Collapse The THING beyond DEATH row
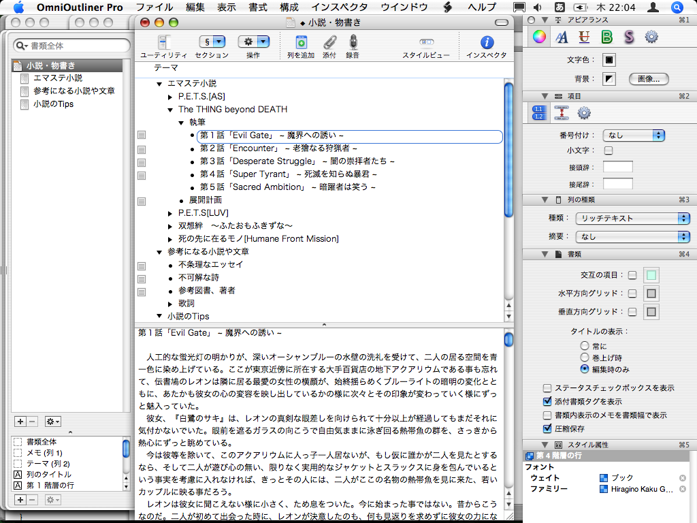Viewport: 697px width, 523px height. coord(169,110)
